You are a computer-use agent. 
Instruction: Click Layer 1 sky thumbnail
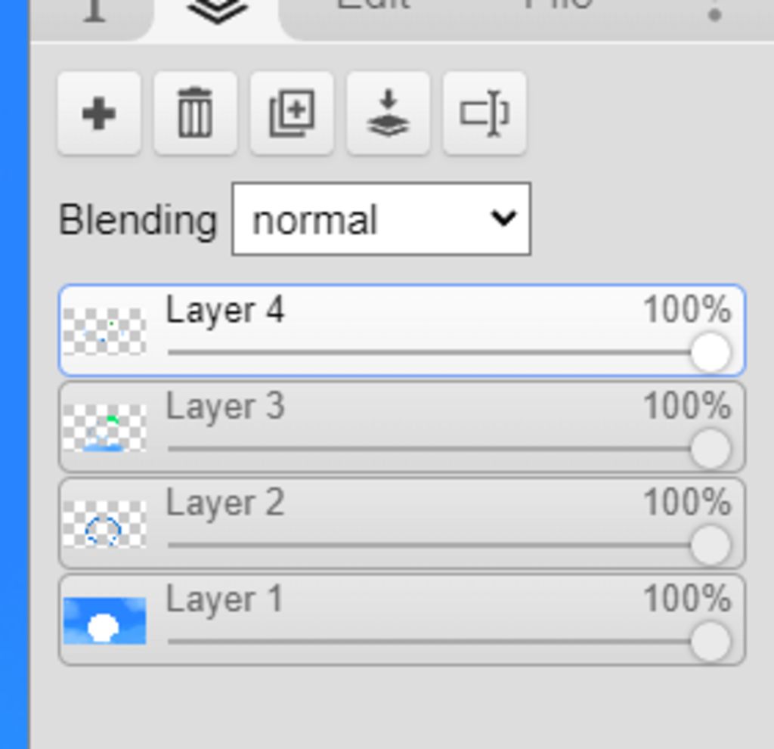point(104,621)
